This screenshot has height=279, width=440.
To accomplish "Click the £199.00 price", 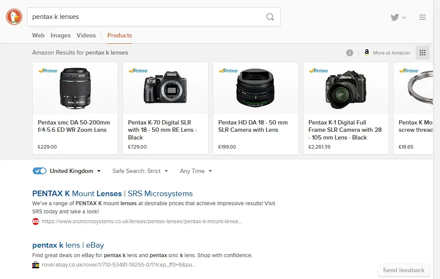I will coord(227,147).
